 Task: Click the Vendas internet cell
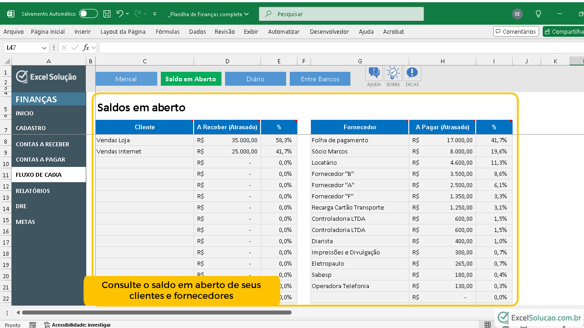145,151
